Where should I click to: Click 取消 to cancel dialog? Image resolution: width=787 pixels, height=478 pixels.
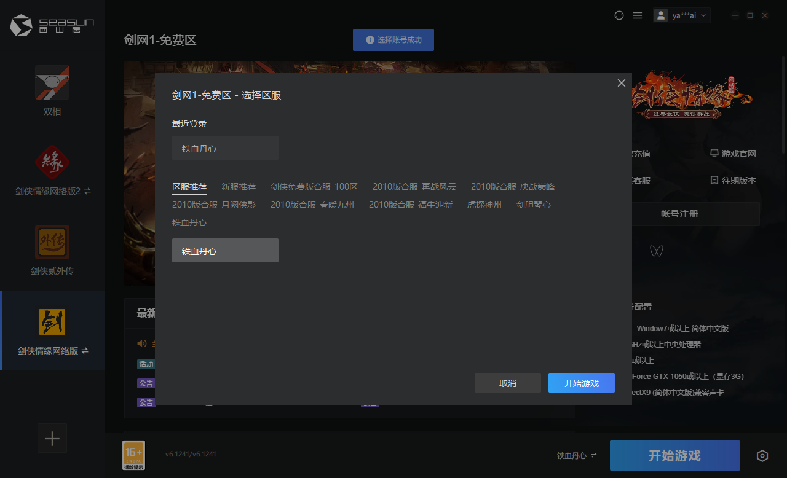[x=508, y=383]
